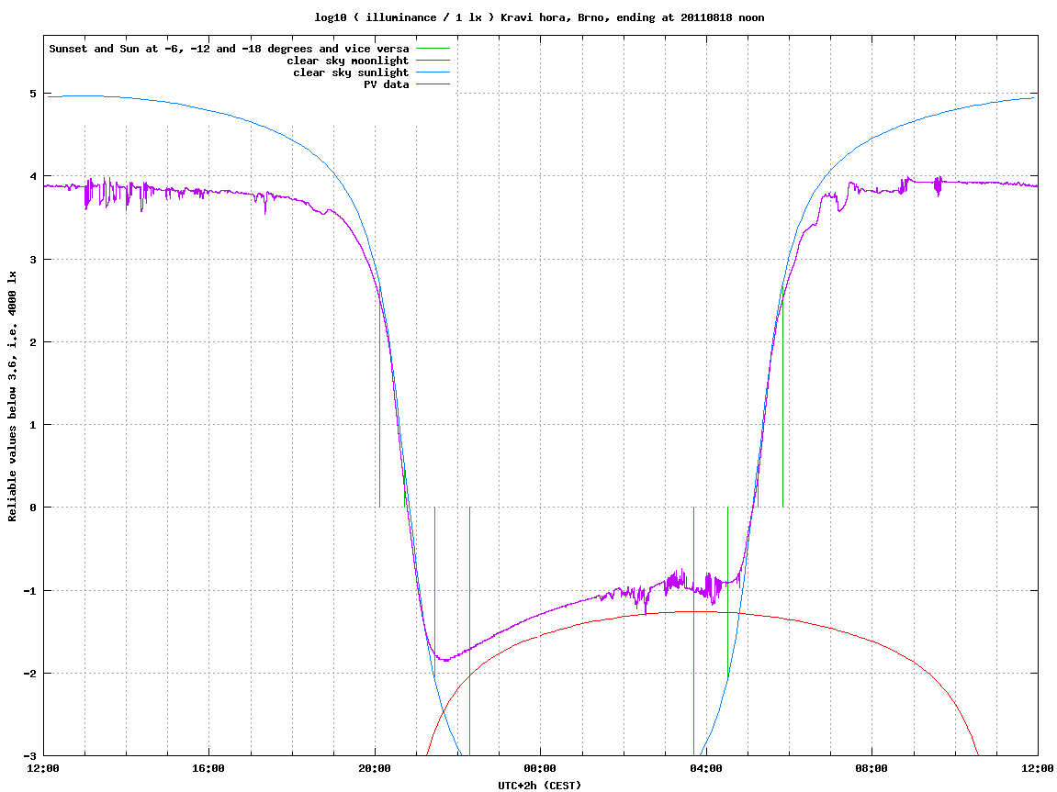Click the y-axis tick label 1

(32, 425)
